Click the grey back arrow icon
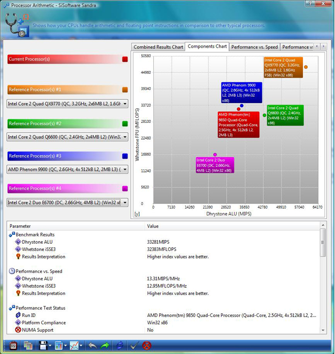The image size is (335, 354). 93,346
